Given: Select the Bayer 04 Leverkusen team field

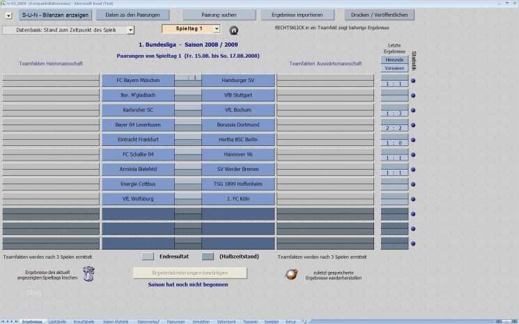Looking at the screenshot, I should 138,125.
